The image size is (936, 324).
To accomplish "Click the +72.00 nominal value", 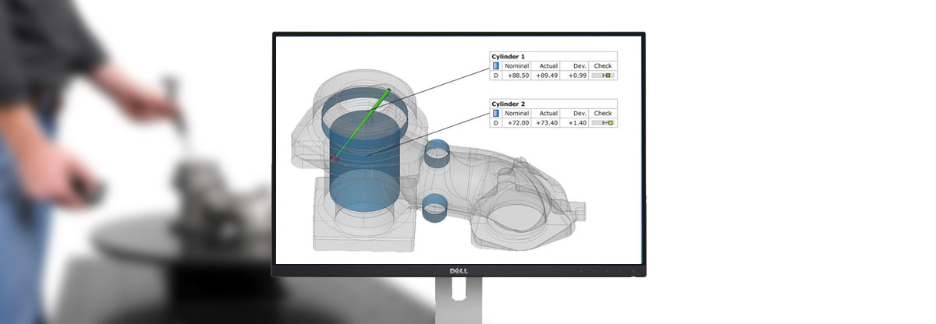I will coord(518,122).
